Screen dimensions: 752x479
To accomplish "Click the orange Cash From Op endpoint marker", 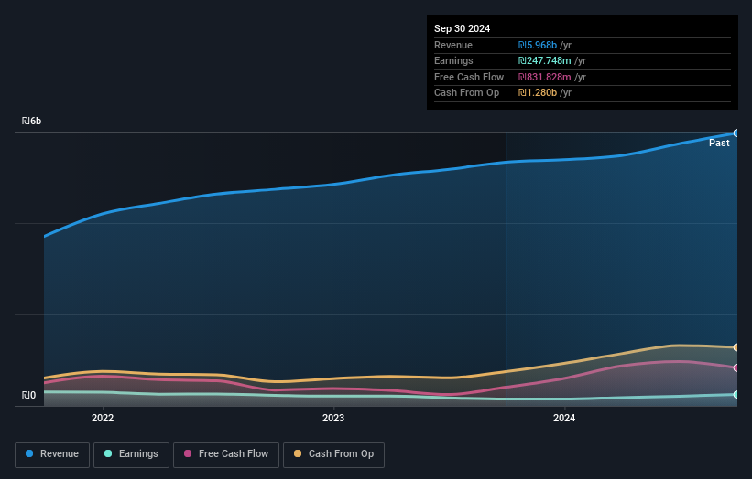I will (x=736, y=347).
